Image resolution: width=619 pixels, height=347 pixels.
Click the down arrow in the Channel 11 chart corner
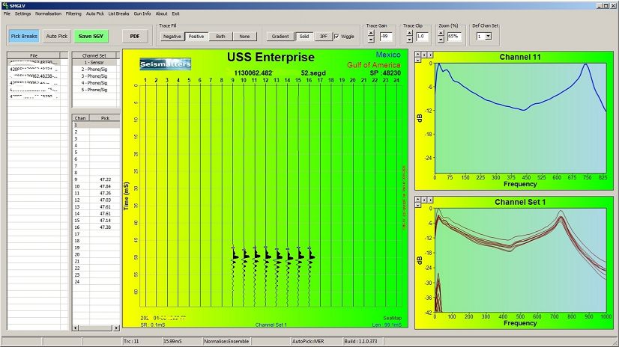(417, 60)
